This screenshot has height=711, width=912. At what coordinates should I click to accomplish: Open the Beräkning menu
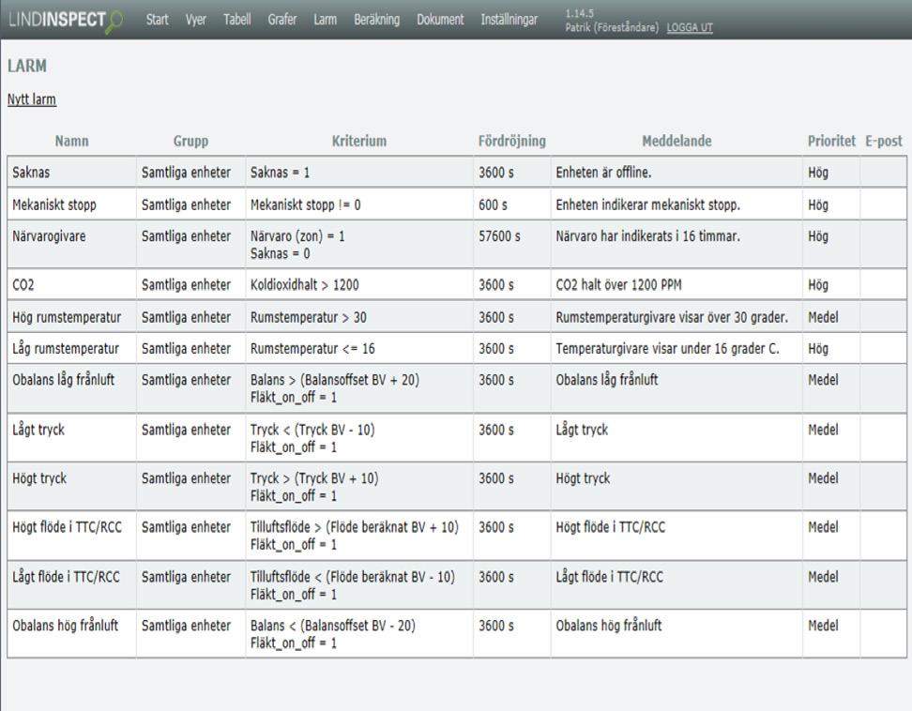tap(377, 20)
